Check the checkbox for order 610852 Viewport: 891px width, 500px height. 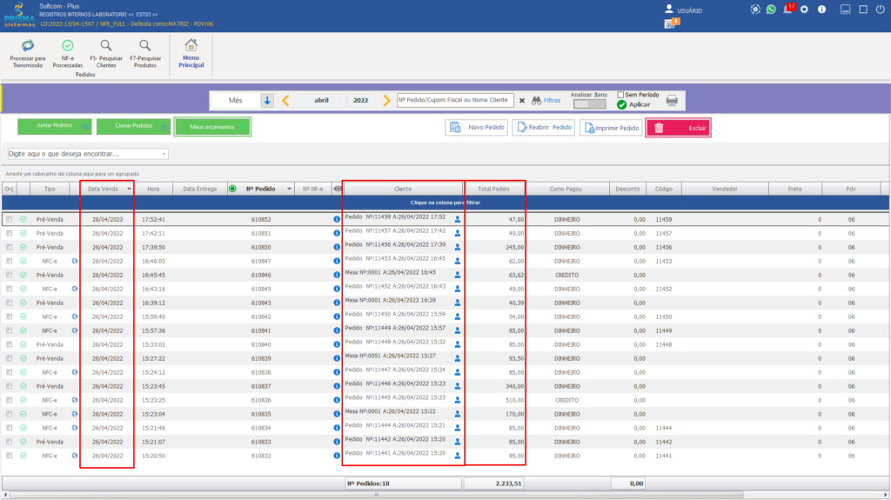point(9,219)
